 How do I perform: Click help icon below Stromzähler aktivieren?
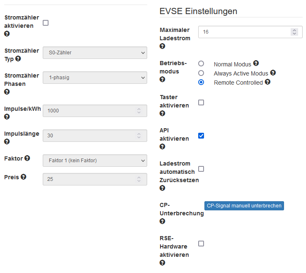point(7,34)
